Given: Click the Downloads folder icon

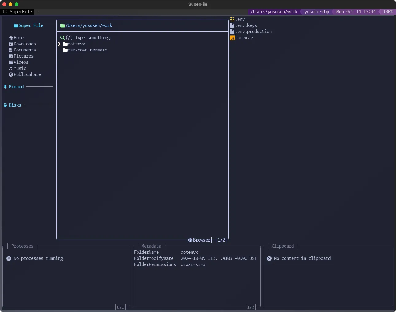Looking at the screenshot, I should (11, 44).
